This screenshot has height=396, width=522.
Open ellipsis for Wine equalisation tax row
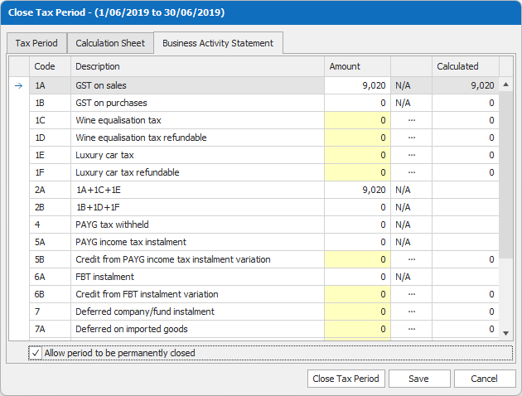[x=411, y=120]
